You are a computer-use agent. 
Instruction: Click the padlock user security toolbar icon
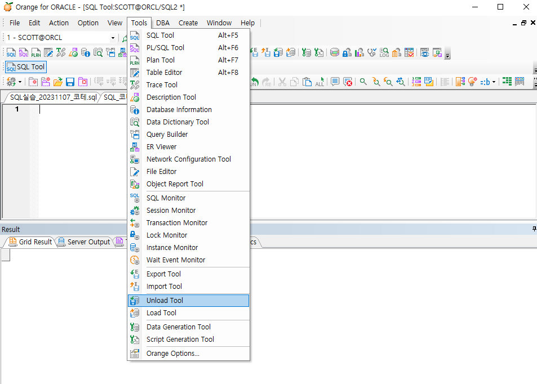coord(347,52)
